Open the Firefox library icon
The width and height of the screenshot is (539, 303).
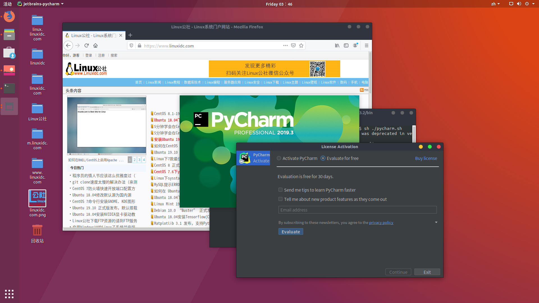[x=337, y=45]
